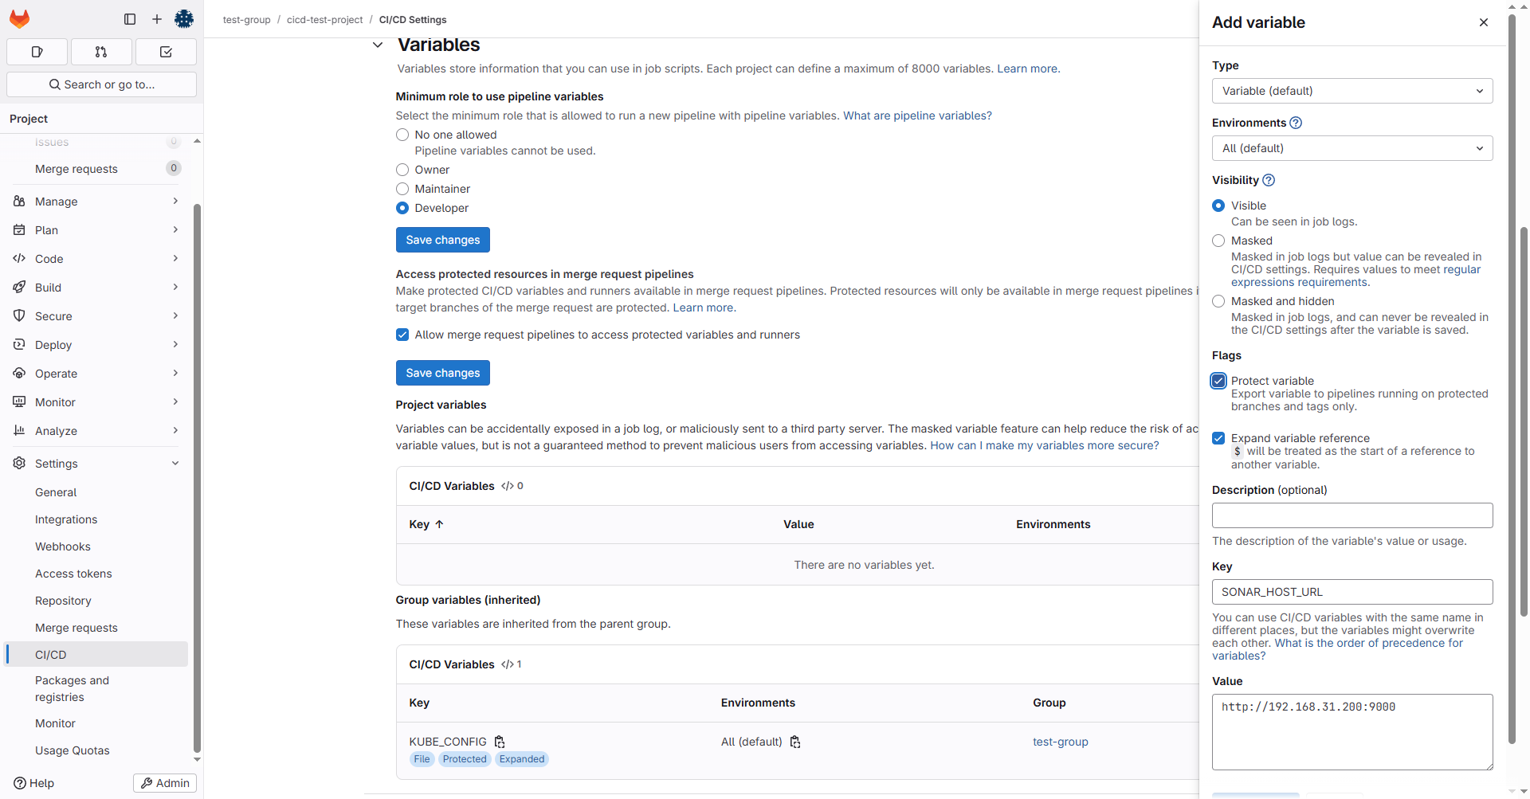Click the Code sidebar icon
The height and width of the screenshot is (799, 1530).
(19, 259)
